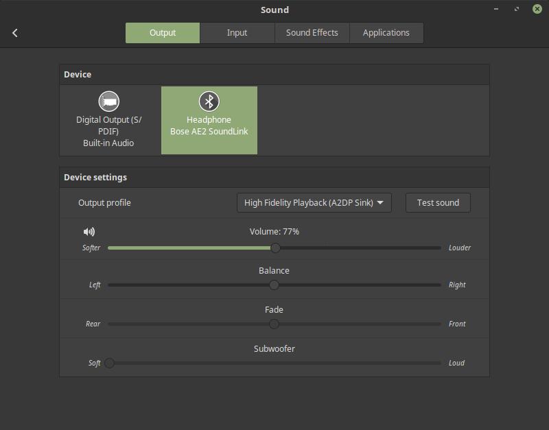
Task: Click the Bluetooth icon on the Headphone device
Action: [209, 99]
